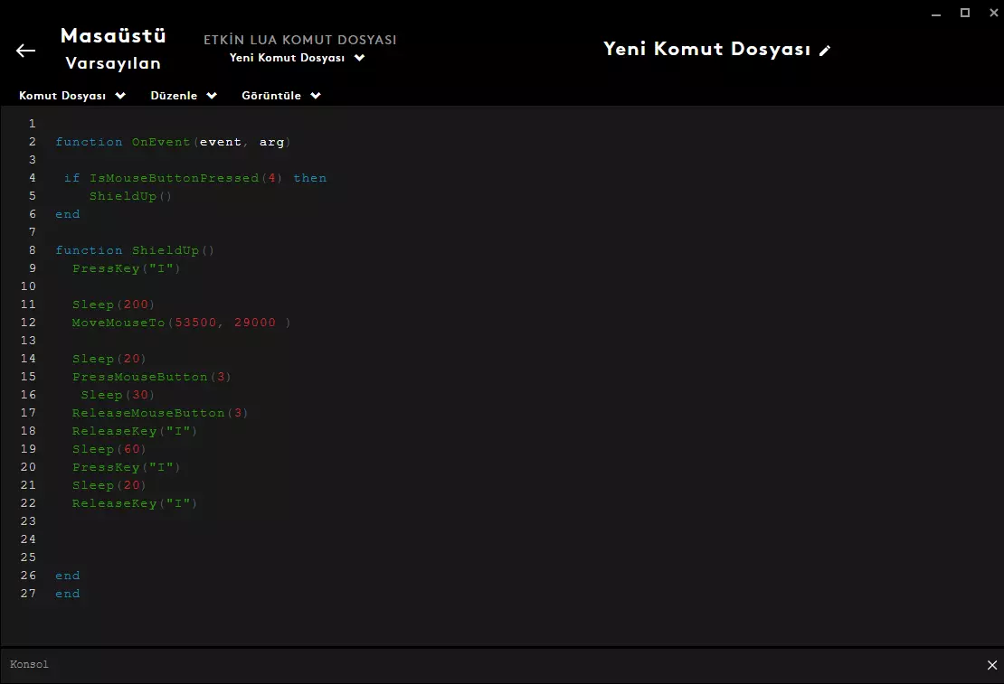Maximize the script editor window
This screenshot has width=1004, height=684.
tap(965, 13)
